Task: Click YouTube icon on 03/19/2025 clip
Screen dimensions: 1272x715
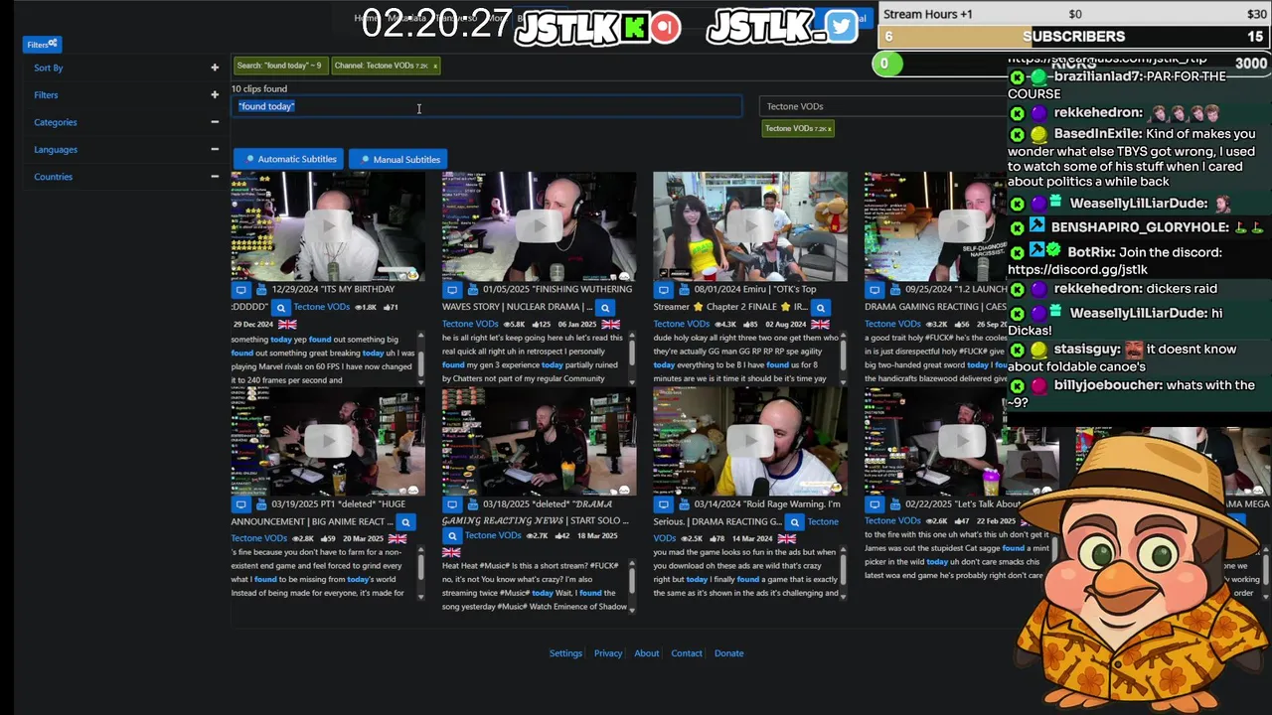Action: tap(263, 504)
